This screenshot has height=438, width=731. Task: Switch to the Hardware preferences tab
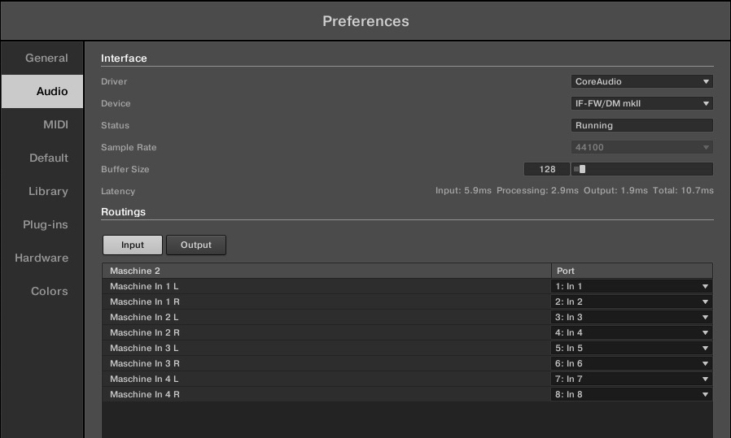(42, 258)
